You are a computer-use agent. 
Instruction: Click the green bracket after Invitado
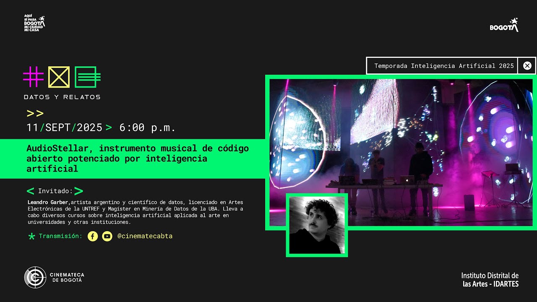(79, 191)
